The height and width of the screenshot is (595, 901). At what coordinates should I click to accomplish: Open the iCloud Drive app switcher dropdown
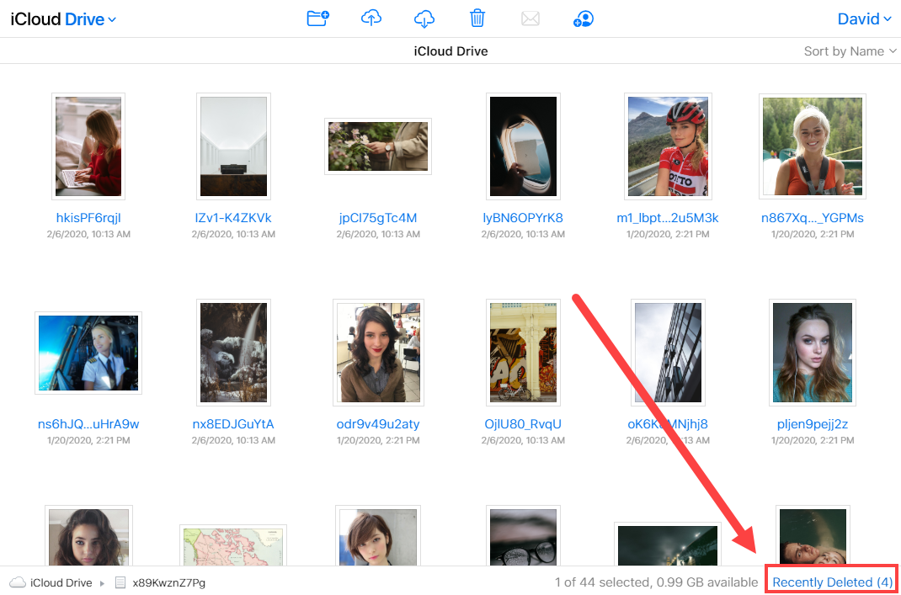[x=63, y=19]
